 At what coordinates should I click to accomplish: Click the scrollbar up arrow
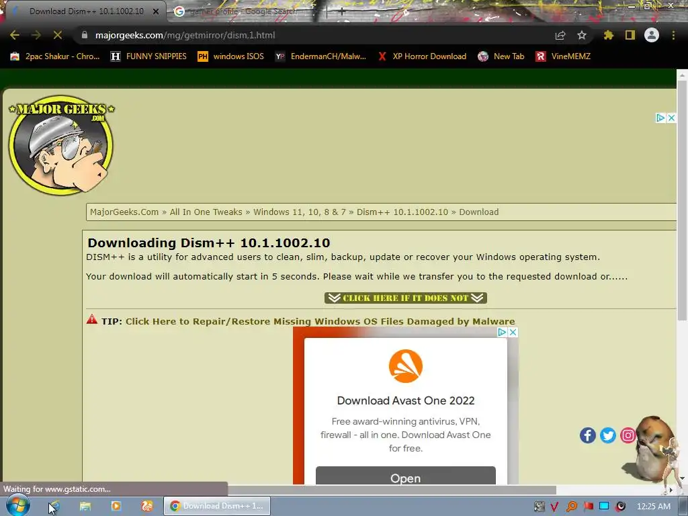click(682, 75)
